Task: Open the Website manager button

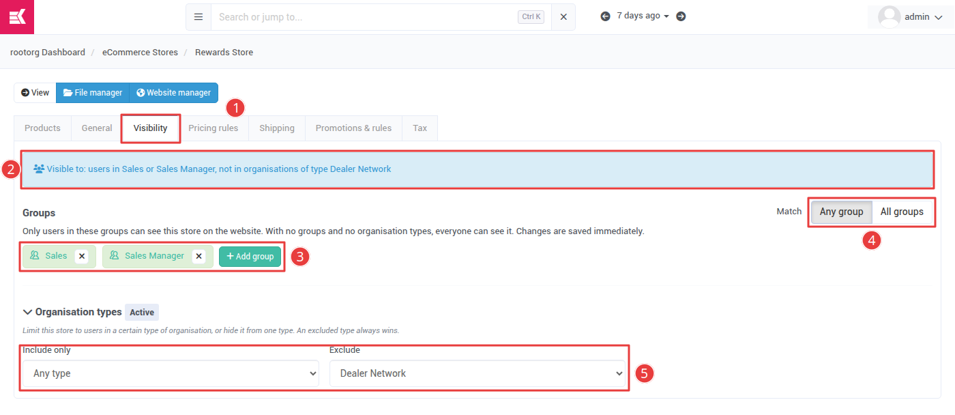Action: pos(174,93)
